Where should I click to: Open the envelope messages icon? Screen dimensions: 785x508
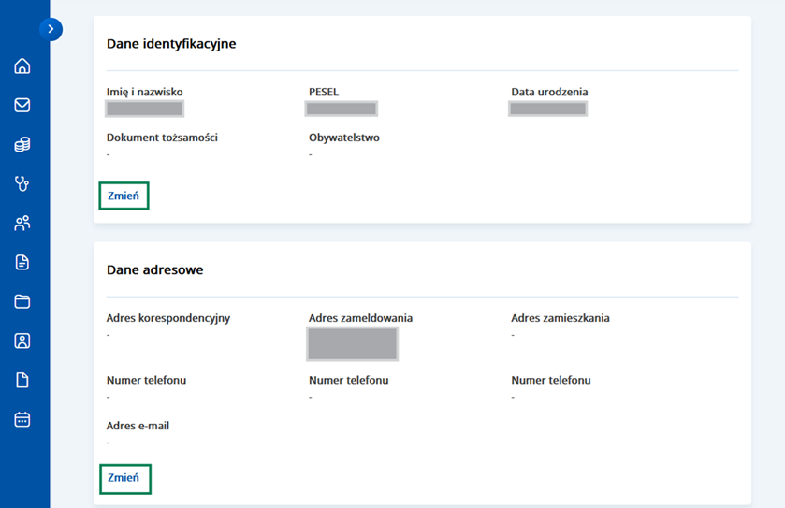[22, 105]
